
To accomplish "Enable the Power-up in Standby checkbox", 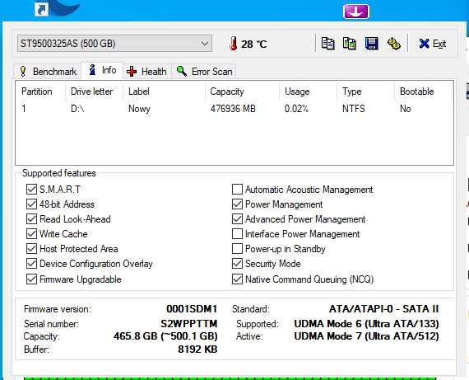I will point(237,248).
